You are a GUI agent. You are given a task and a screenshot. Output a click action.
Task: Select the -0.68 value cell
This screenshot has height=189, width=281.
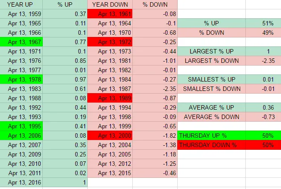[x=155, y=33]
